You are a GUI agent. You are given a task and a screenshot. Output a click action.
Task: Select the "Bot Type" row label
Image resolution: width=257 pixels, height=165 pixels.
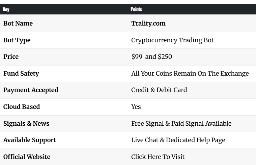pos(17,40)
